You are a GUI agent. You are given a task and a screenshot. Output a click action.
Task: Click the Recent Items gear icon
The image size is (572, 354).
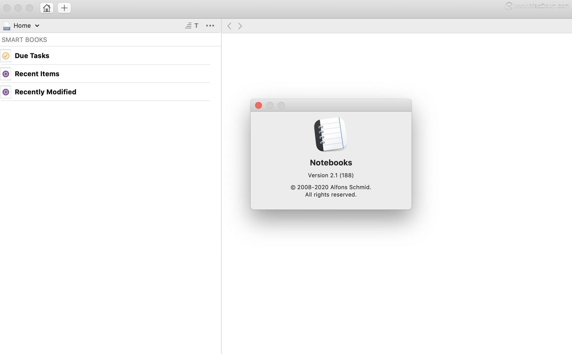(6, 74)
